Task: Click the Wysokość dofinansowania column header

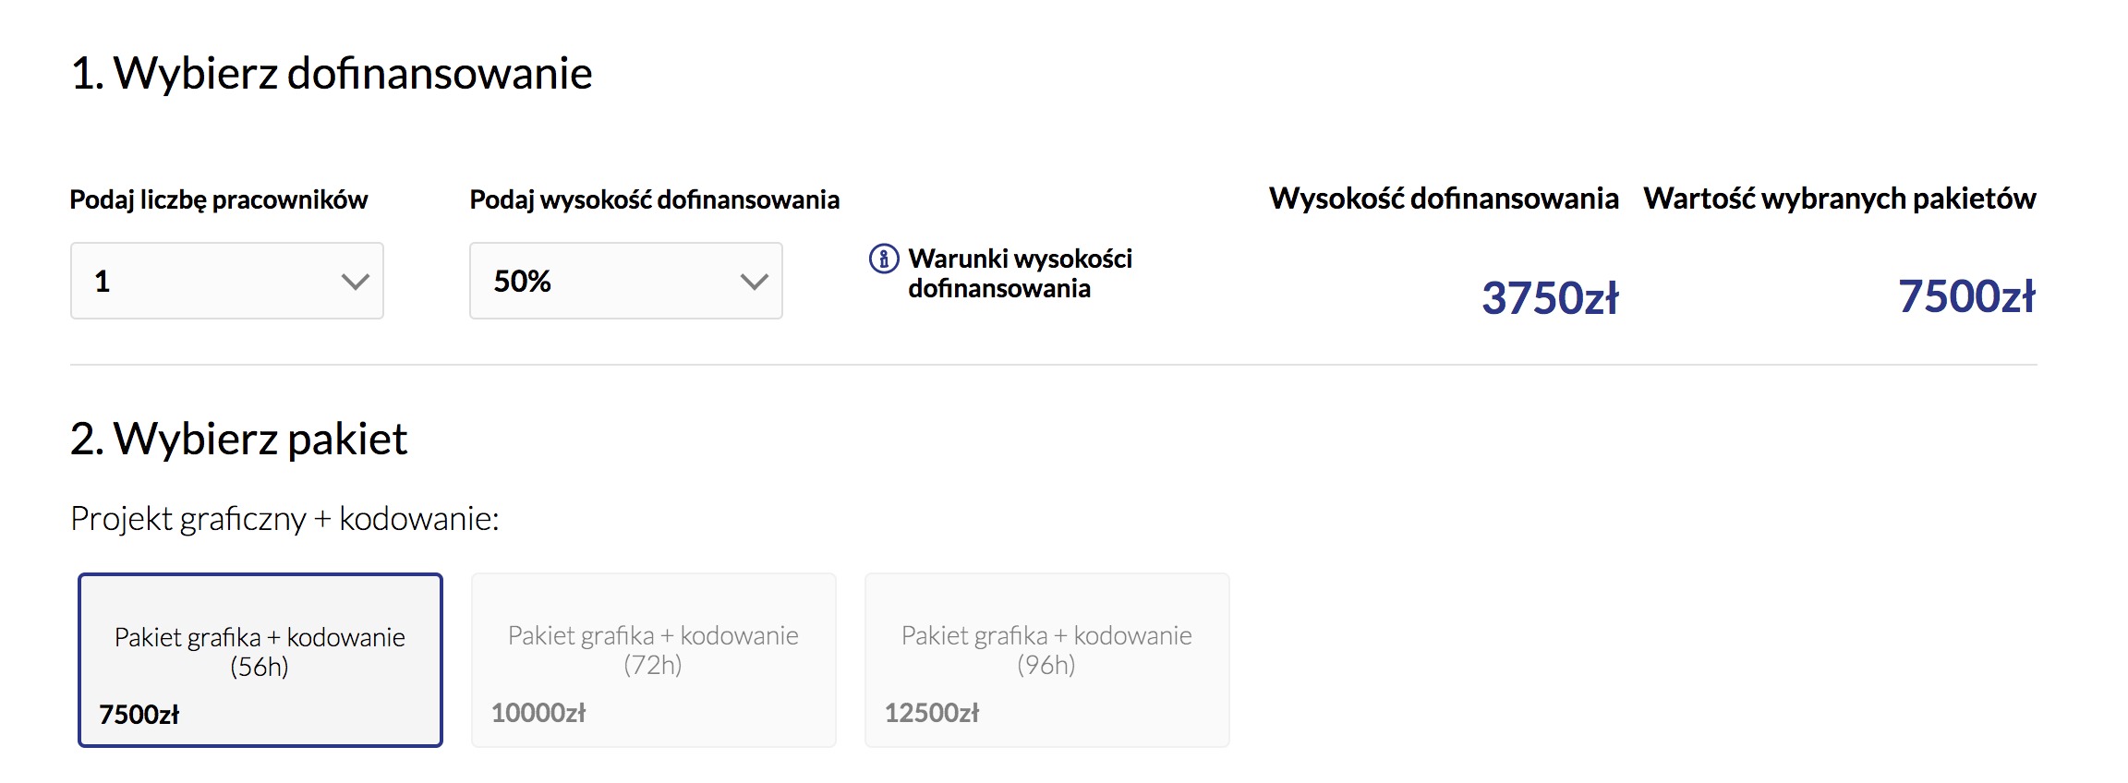Action: [x=1444, y=199]
